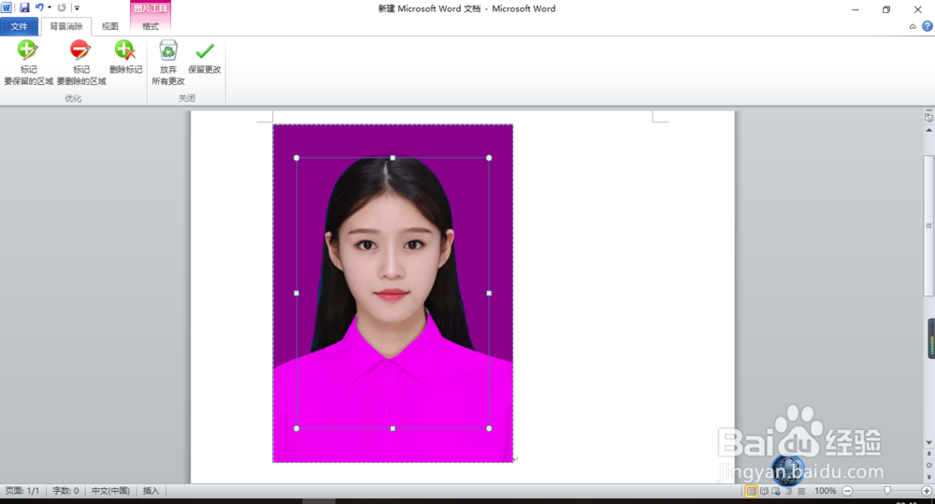Click the redo/repeat icon

point(62,7)
